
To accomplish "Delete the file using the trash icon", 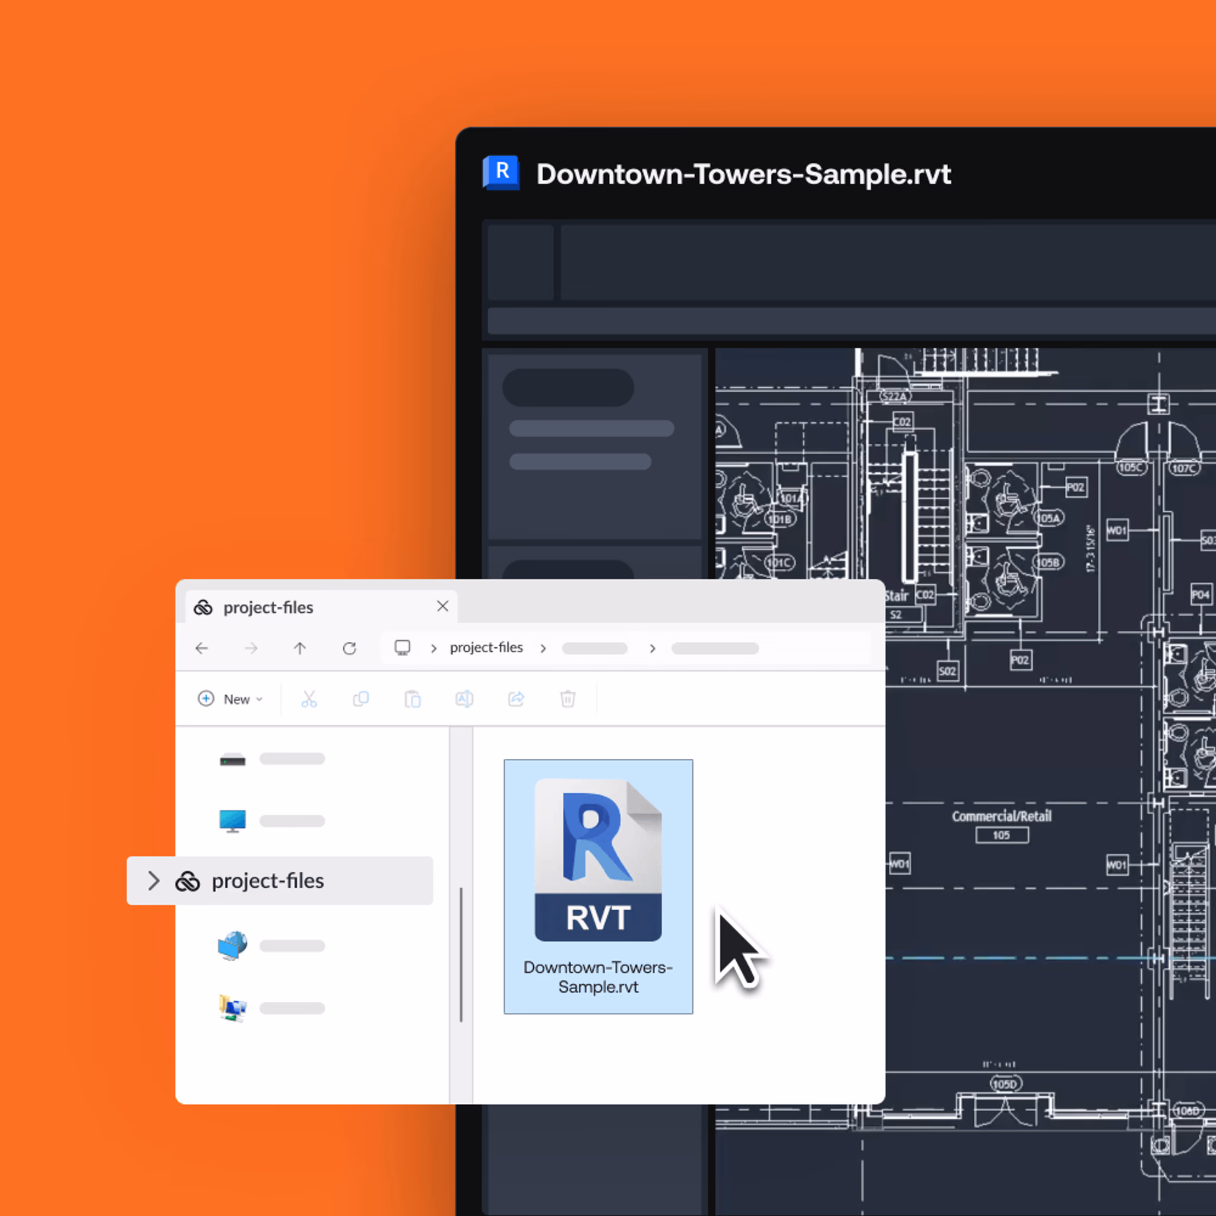I will click(568, 699).
